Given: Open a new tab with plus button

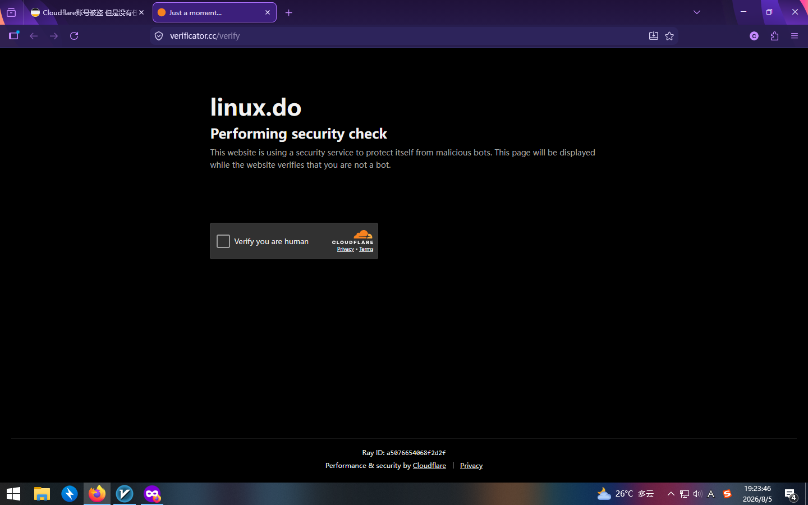Looking at the screenshot, I should [289, 12].
